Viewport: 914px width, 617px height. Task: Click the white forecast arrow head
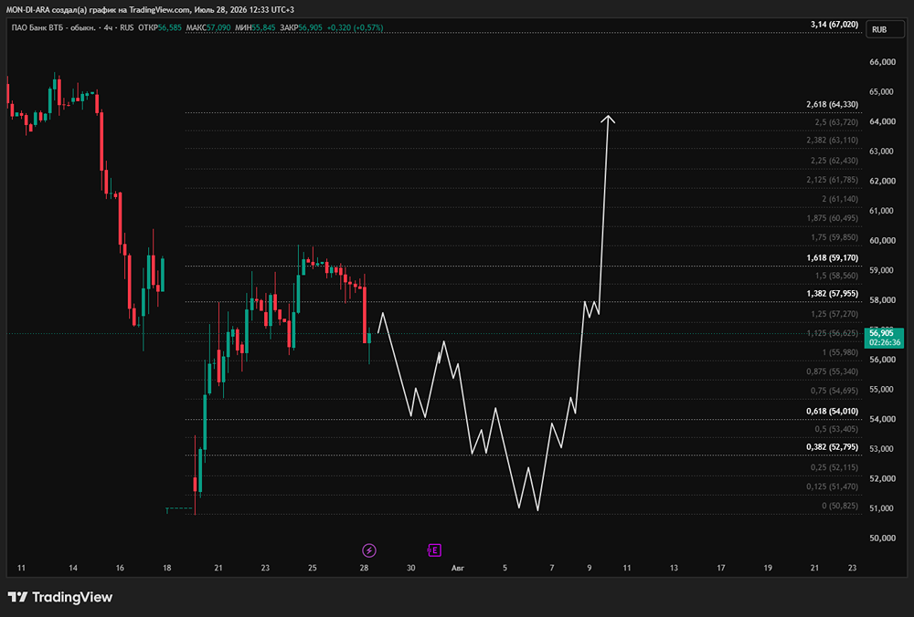click(608, 120)
